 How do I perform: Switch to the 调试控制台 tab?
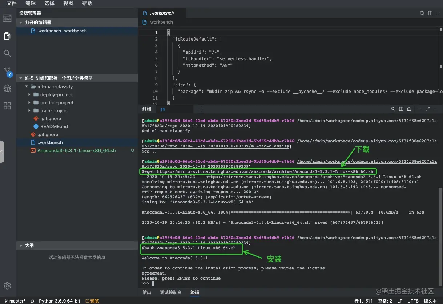coord(171,292)
